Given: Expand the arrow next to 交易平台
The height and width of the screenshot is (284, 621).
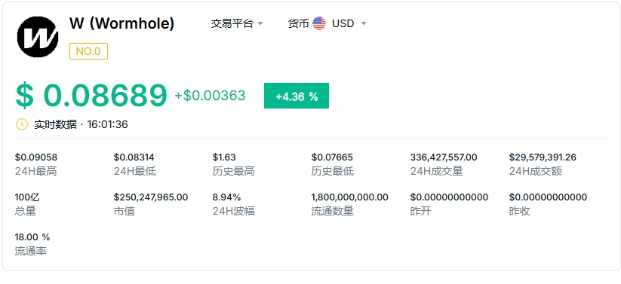Looking at the screenshot, I should pyautogui.click(x=260, y=24).
